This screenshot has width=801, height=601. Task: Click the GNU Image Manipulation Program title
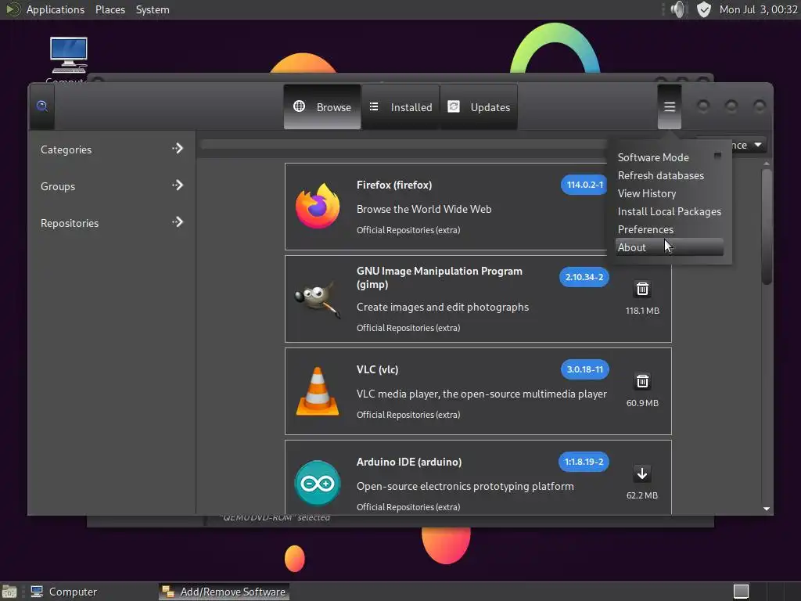coord(440,278)
